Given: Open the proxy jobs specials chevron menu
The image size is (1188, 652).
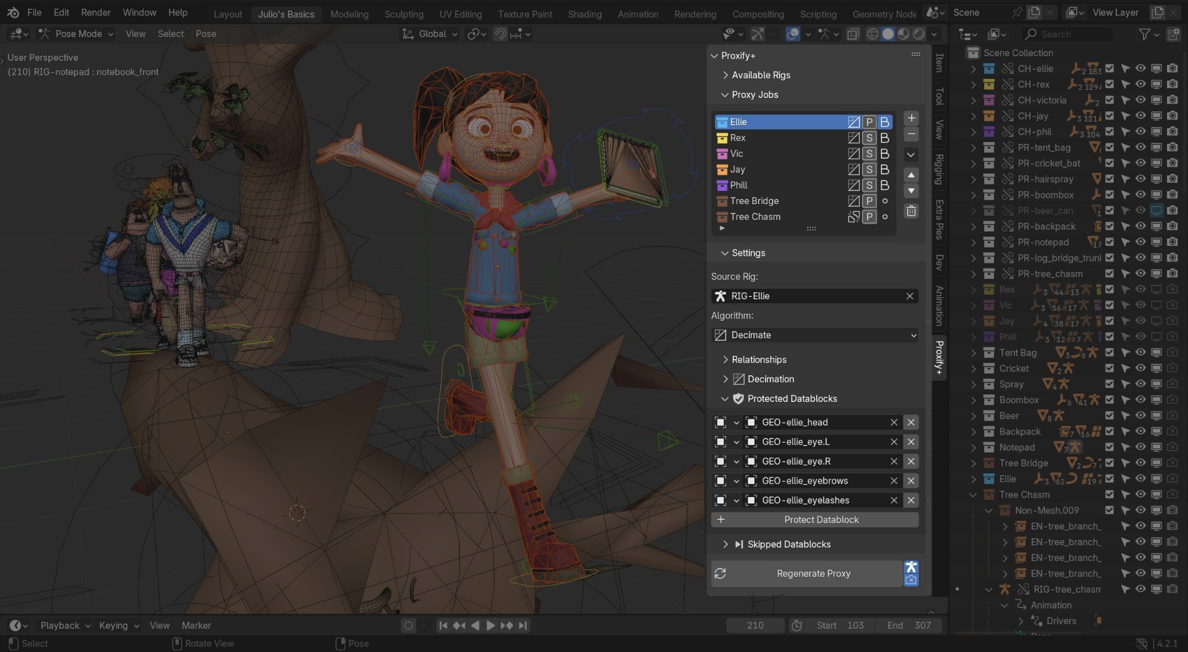Looking at the screenshot, I should tap(911, 155).
